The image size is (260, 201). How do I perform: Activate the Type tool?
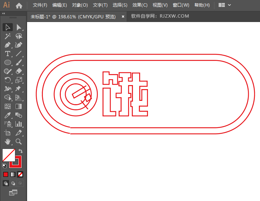point(8,54)
